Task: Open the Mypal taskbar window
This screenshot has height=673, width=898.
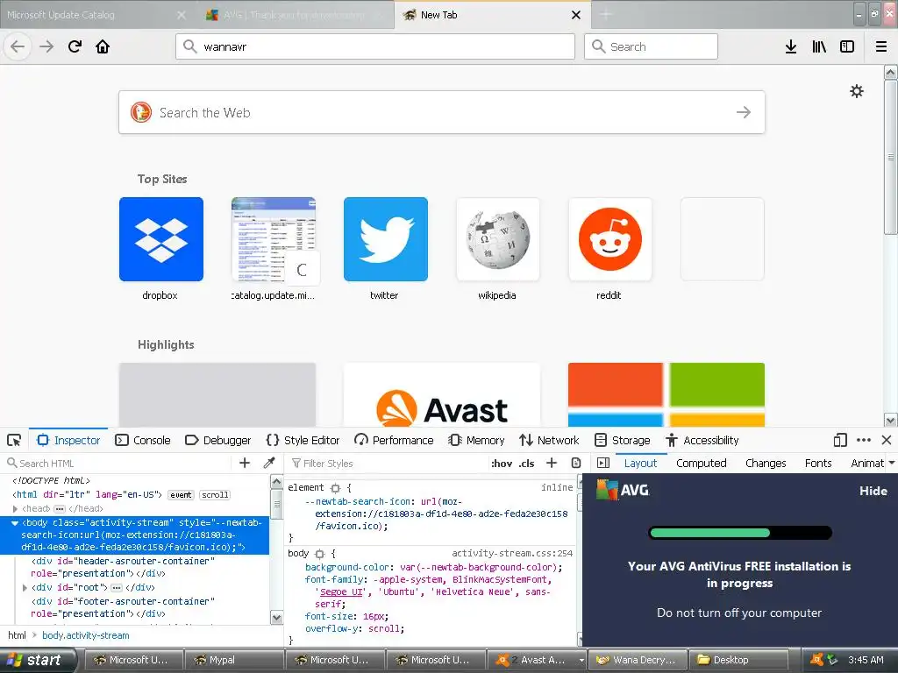Action: click(x=235, y=660)
